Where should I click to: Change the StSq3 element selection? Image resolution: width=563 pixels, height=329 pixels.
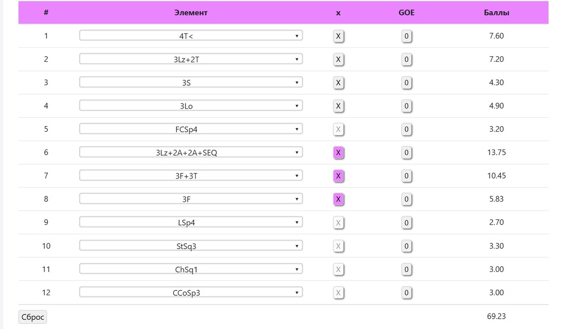click(191, 246)
